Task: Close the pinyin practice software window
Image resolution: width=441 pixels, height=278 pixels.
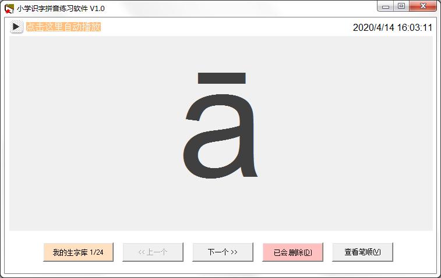Action: [x=424, y=6]
